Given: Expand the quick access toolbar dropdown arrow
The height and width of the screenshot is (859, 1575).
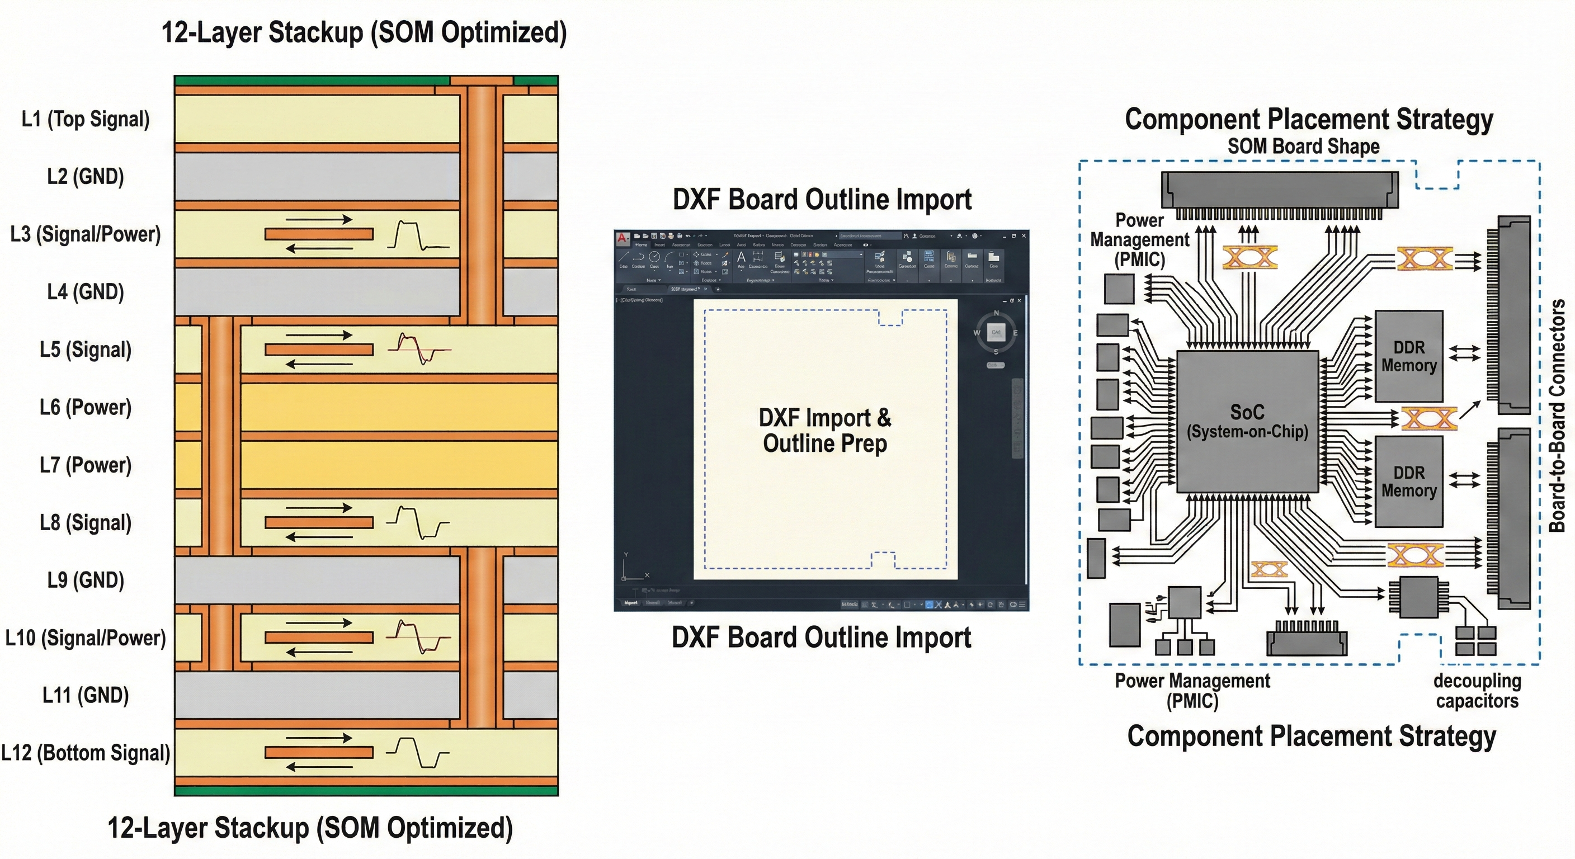Looking at the screenshot, I should click(706, 236).
